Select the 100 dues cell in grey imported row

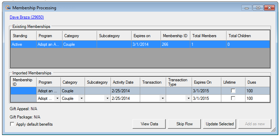pyautogui.click(x=258, y=91)
